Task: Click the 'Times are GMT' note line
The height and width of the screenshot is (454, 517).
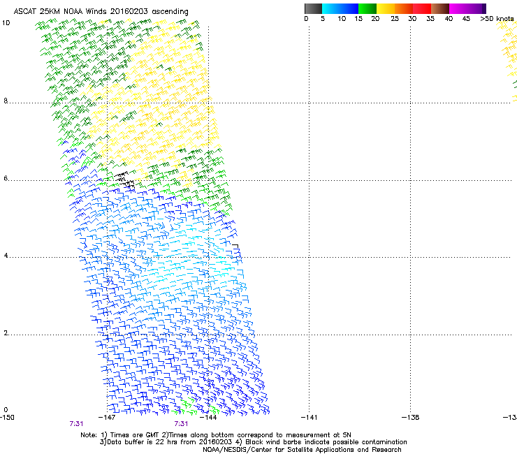Action: point(216,435)
